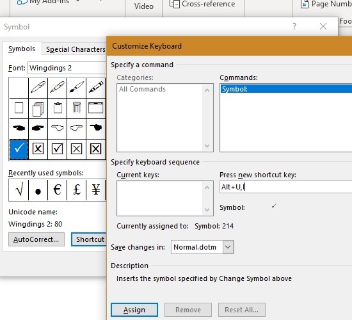Select the highlighted check mark symbol
This screenshot has width=352, height=320.
[x=19, y=149]
